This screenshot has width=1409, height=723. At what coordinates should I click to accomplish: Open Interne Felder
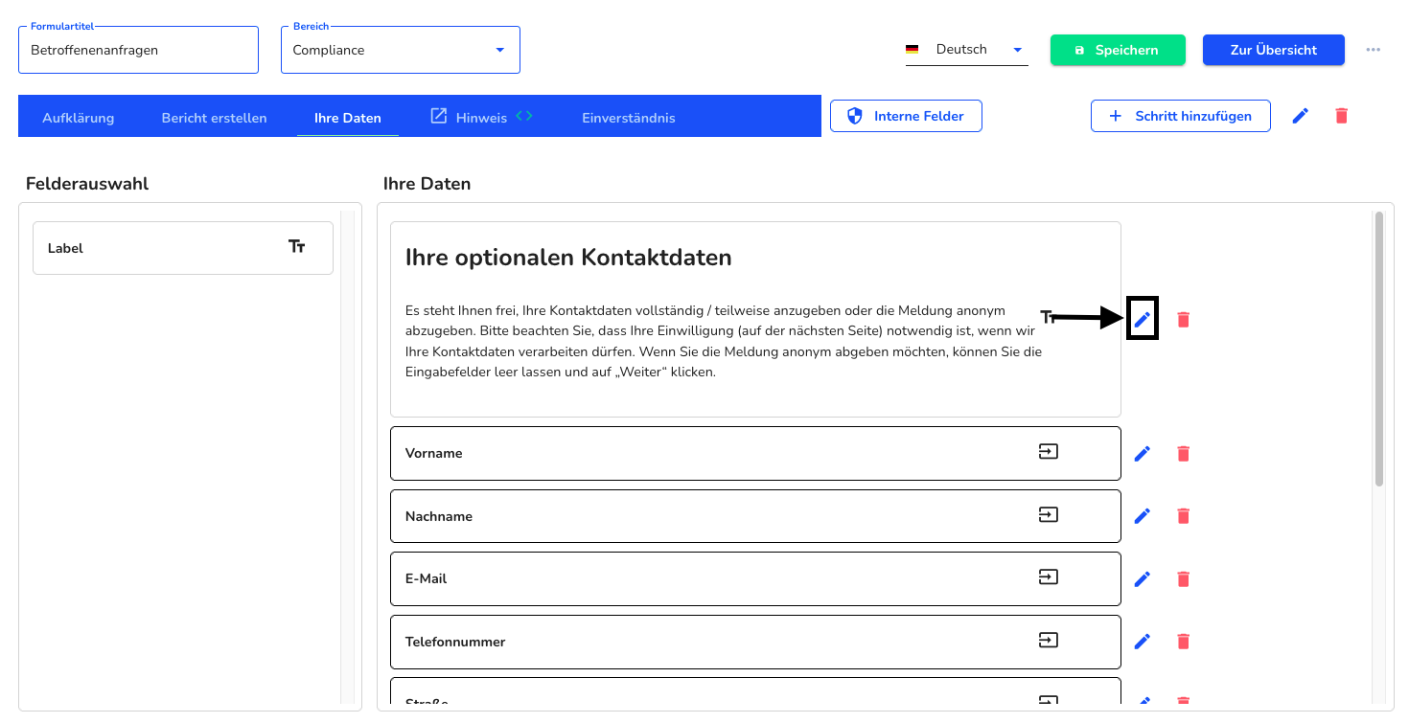(x=906, y=116)
